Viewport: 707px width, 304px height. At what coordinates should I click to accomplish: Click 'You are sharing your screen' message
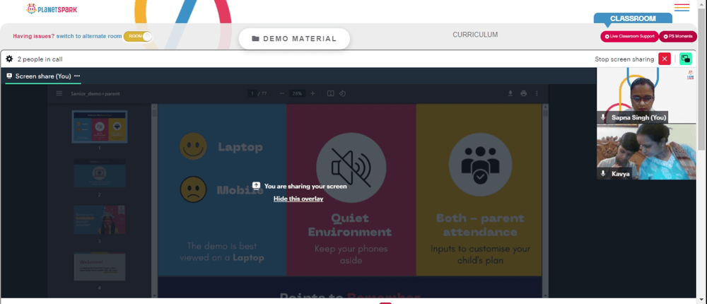click(x=305, y=186)
